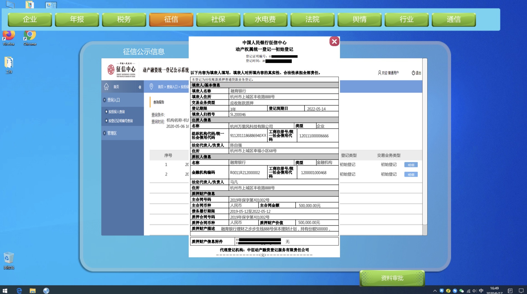Open the 社保 tab

pyautogui.click(x=218, y=19)
